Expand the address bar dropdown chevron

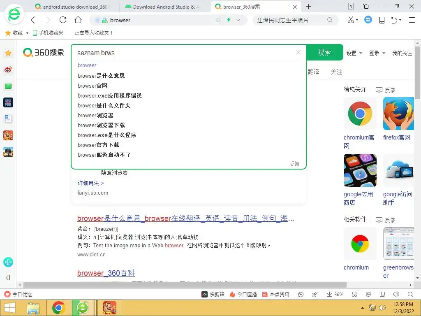(x=238, y=20)
